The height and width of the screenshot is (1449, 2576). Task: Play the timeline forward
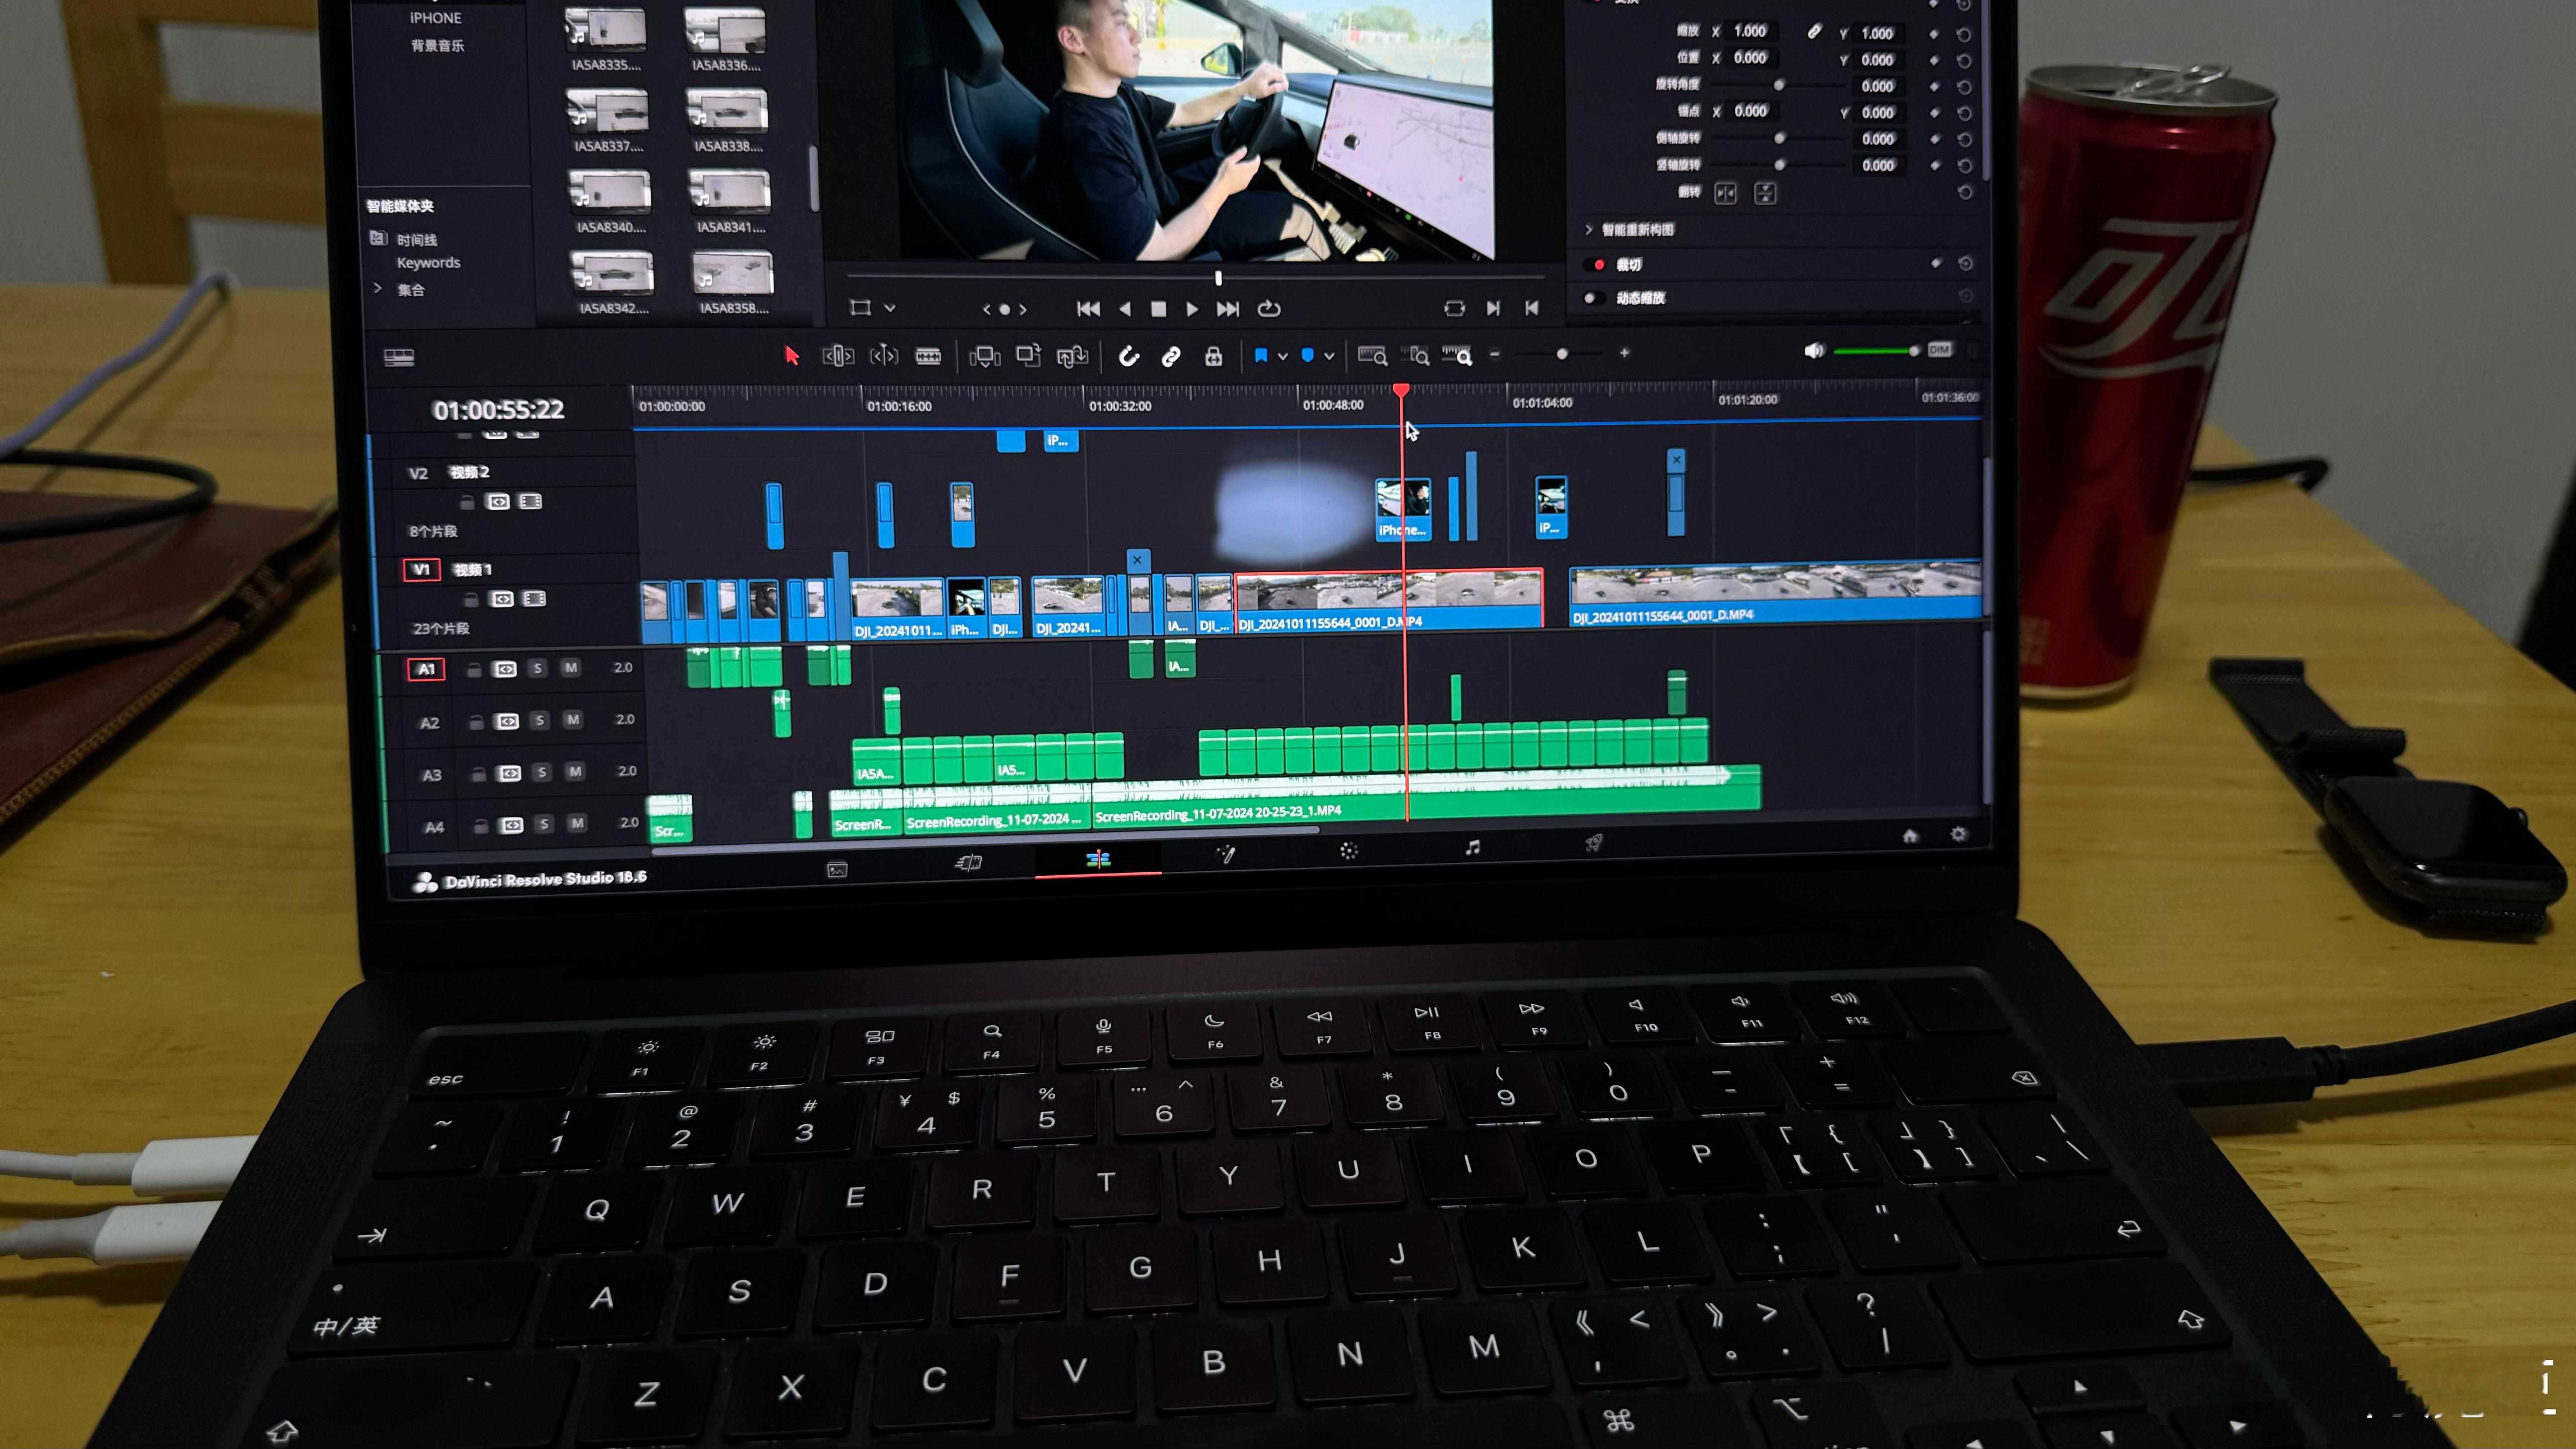[1192, 309]
